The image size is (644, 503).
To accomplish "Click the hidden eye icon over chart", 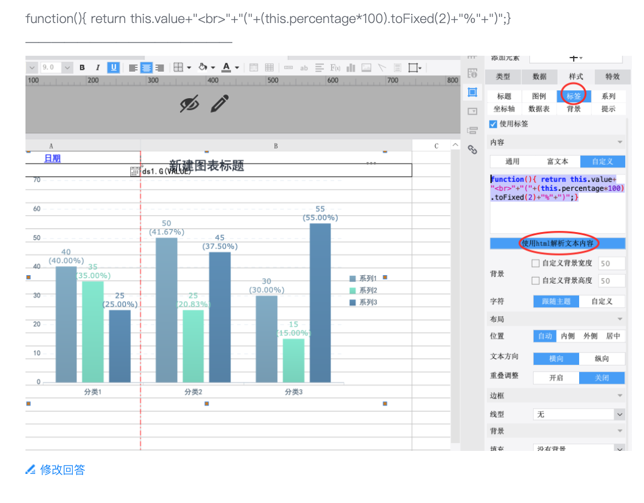I will (189, 104).
